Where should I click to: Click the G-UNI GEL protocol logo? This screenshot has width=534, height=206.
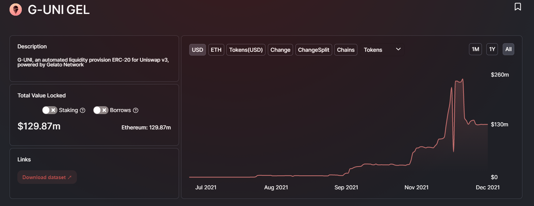click(x=16, y=10)
